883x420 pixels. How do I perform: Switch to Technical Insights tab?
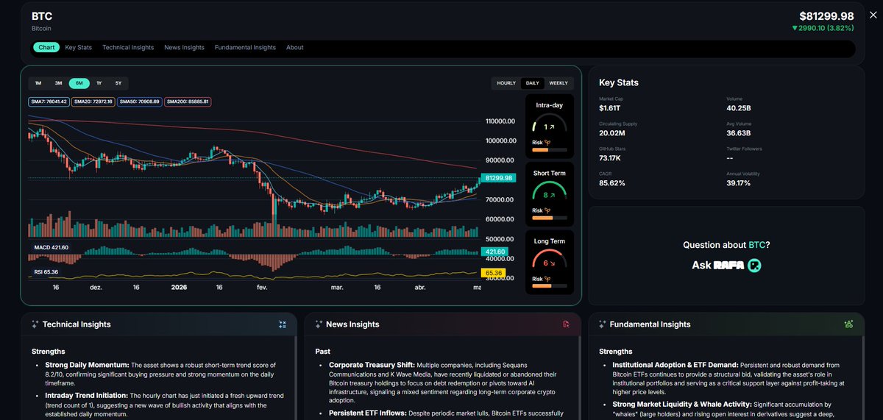pos(128,47)
